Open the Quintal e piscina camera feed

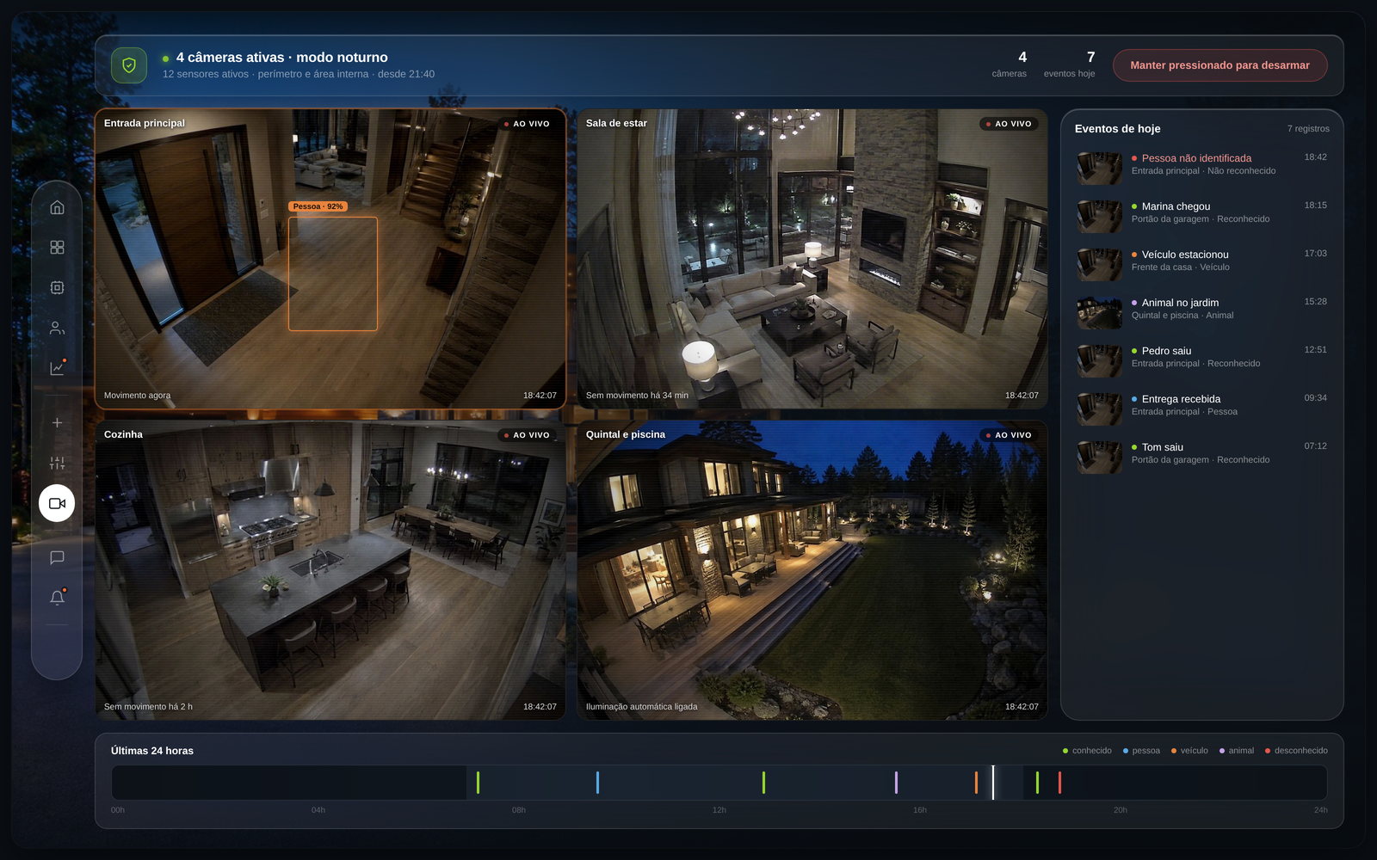812,570
